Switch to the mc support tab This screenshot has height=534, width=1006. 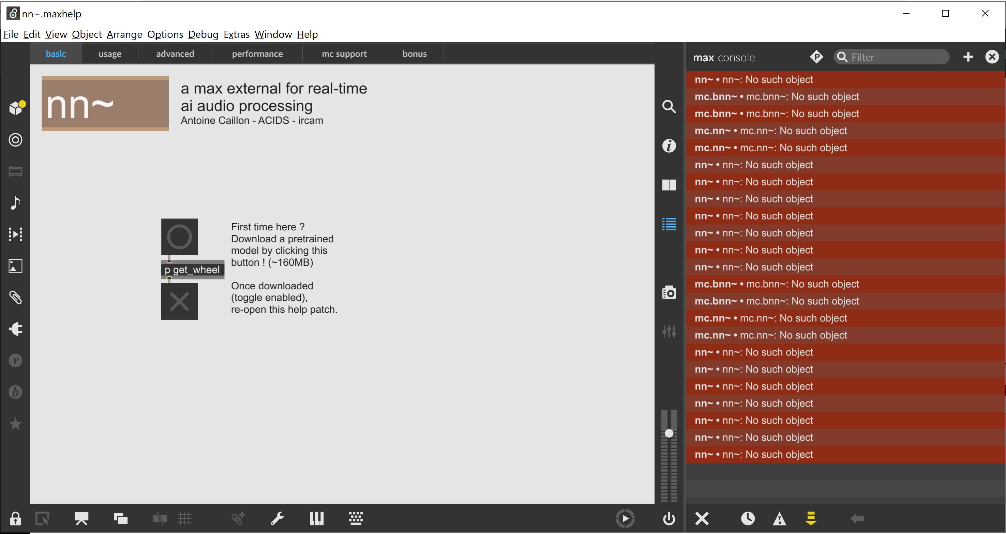(x=344, y=54)
